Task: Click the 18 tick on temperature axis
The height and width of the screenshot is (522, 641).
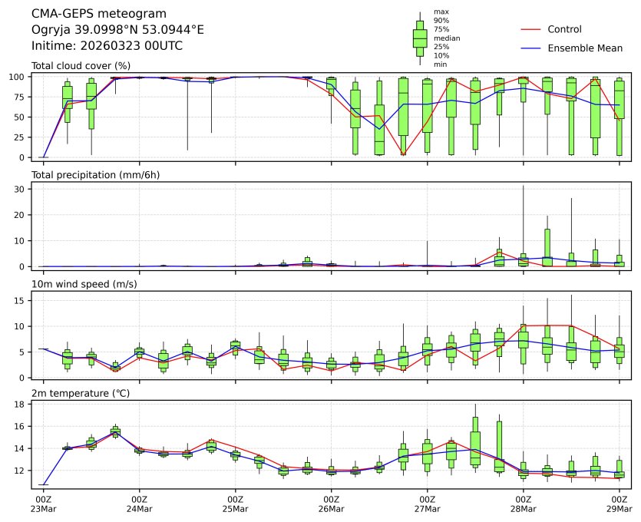Action: tap(21, 404)
